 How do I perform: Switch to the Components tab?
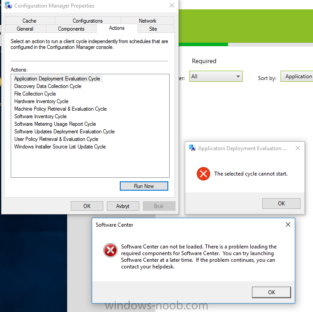point(71,29)
